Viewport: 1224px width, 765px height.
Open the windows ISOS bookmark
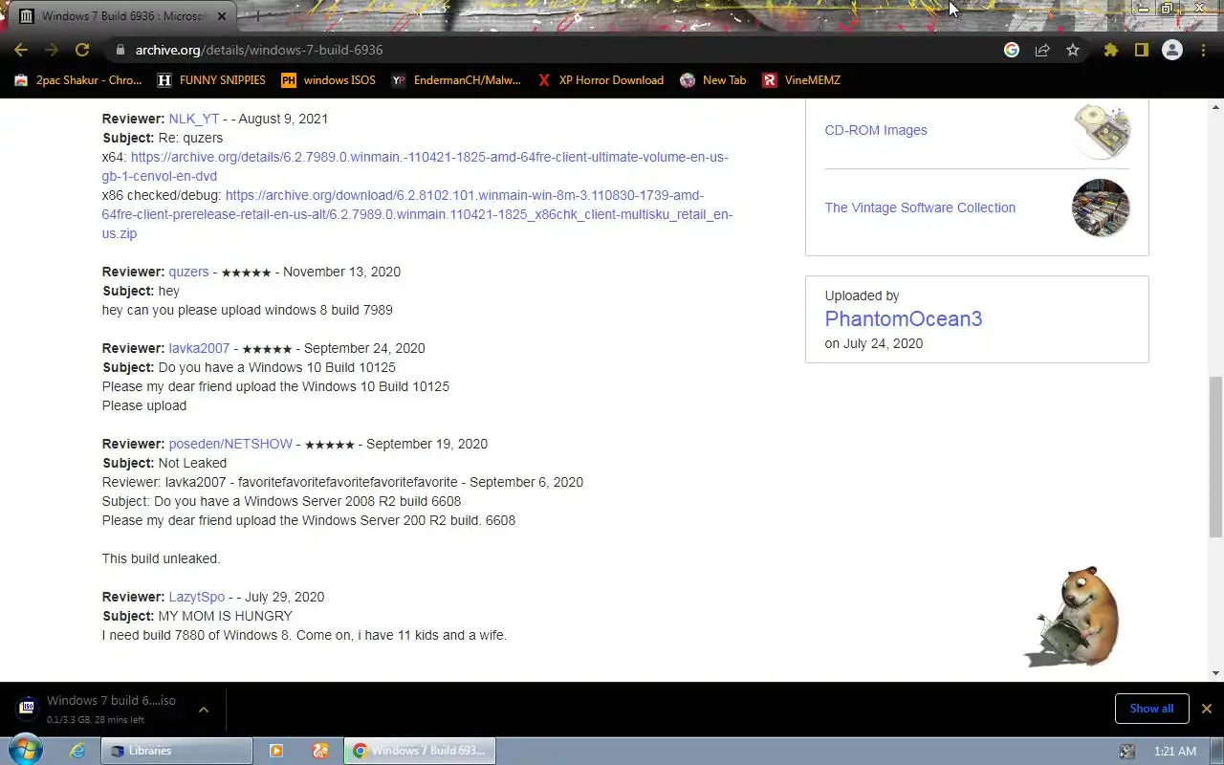pos(328,80)
